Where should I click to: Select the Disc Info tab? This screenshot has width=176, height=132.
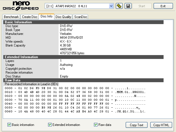46,16
